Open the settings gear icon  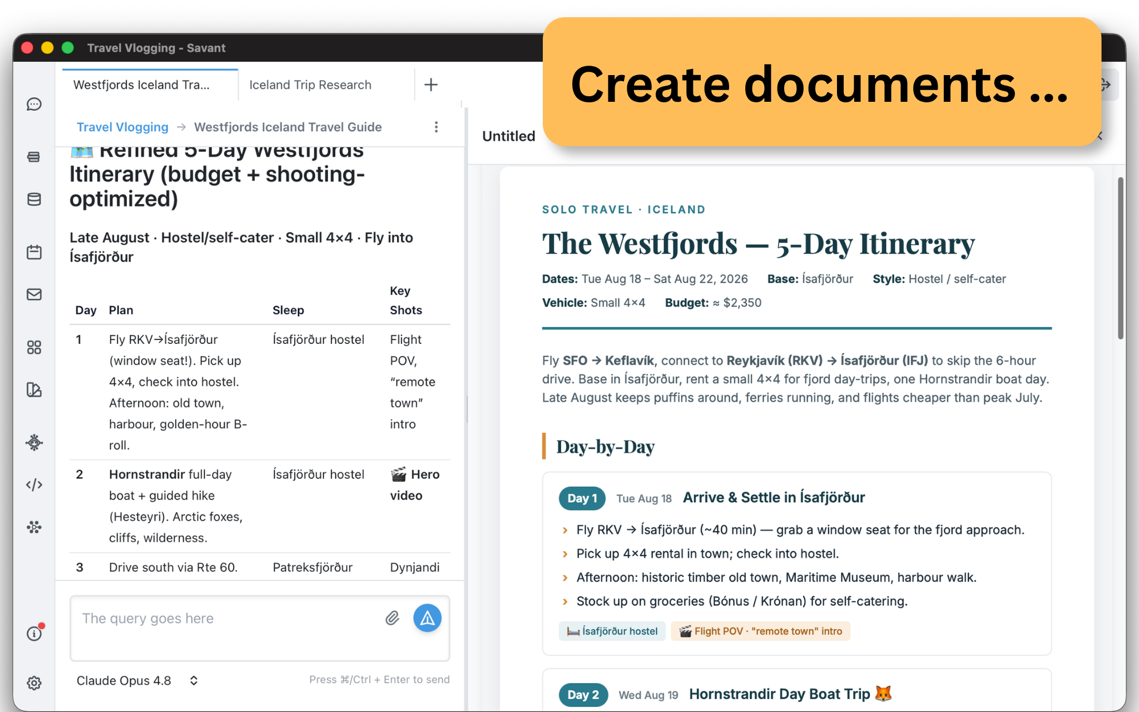point(34,683)
